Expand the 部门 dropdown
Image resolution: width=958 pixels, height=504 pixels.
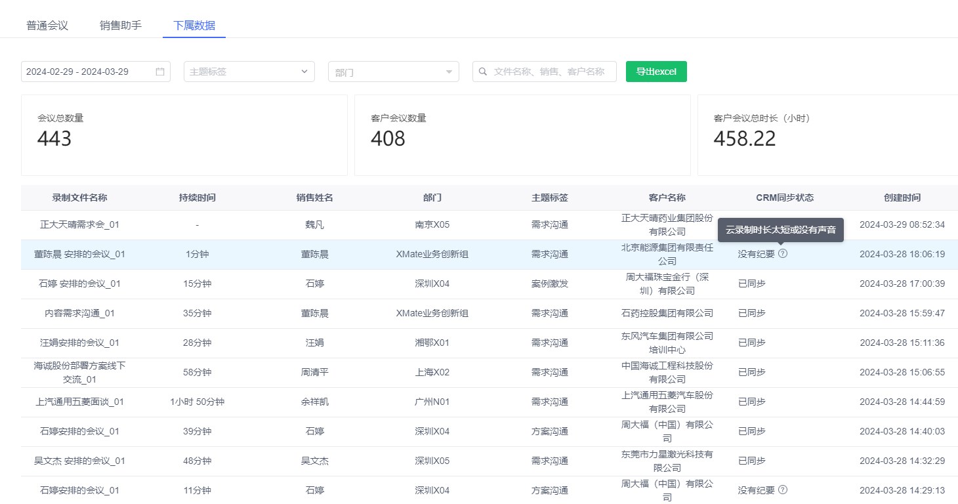pos(394,72)
